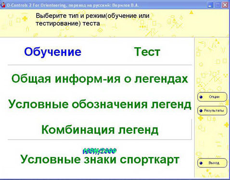Viewport: 230px width, 180px height.
Task: Select the Обучение learning mode
Action: point(53,52)
